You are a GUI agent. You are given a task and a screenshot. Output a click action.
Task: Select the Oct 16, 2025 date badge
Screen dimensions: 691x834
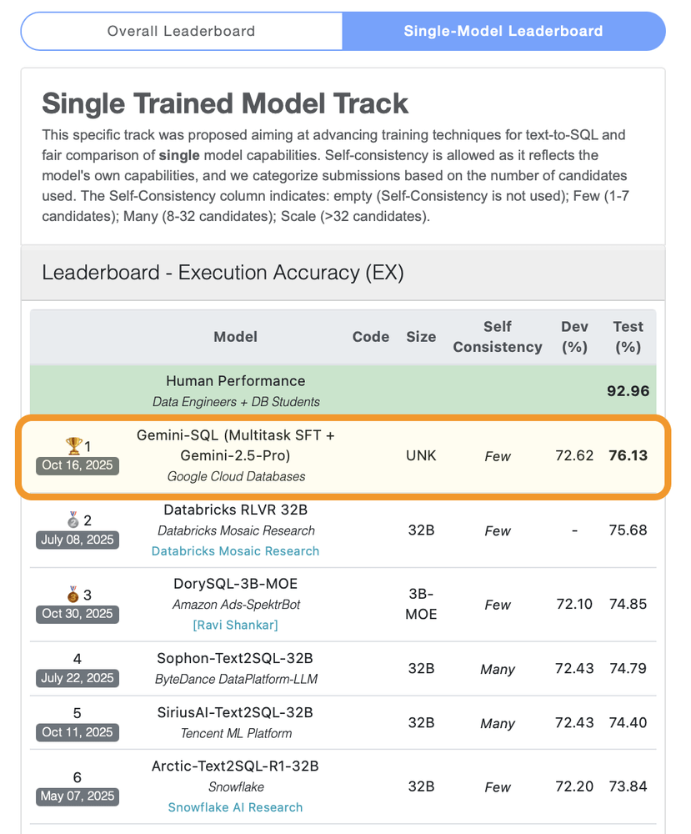pos(77,465)
